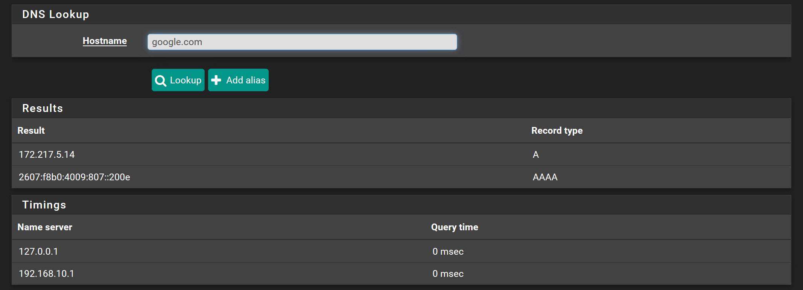Click the Record type column header

[x=557, y=130]
